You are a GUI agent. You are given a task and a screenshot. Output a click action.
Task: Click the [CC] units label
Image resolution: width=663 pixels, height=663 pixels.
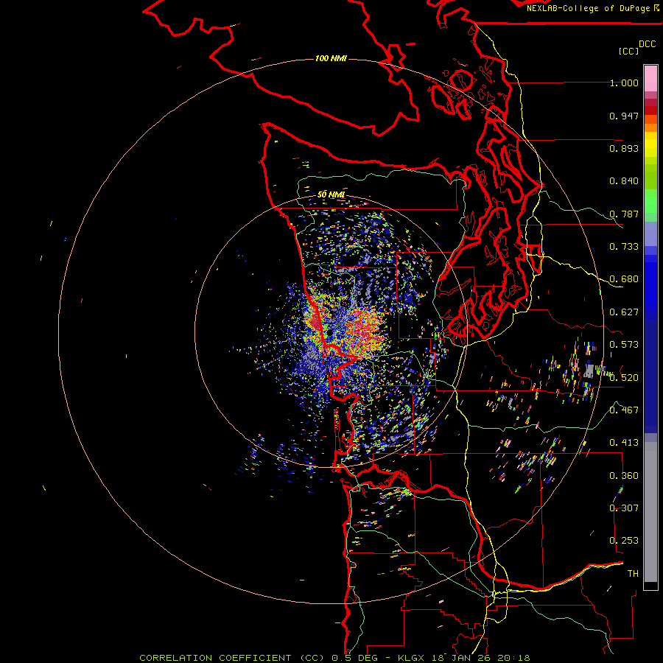point(628,51)
